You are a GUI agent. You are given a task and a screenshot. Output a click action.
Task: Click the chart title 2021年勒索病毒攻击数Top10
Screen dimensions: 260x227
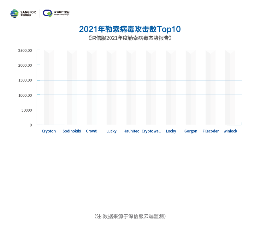[130, 29]
